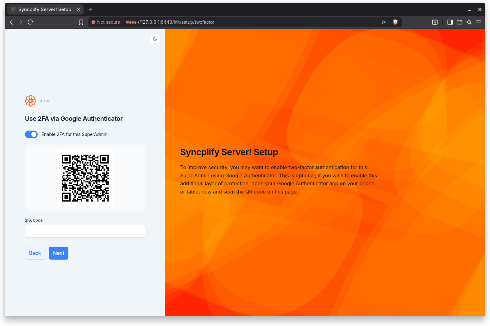Viewport: 490px width, 326px height.
Task: Focus the 2FA Code input field
Action: tap(85, 231)
